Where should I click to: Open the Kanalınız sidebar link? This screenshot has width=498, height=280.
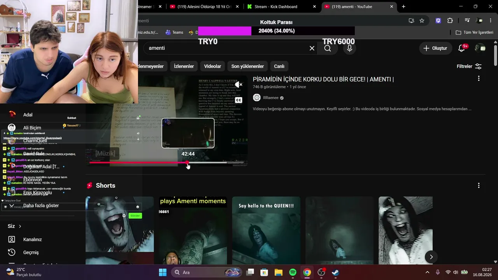[x=32, y=240]
